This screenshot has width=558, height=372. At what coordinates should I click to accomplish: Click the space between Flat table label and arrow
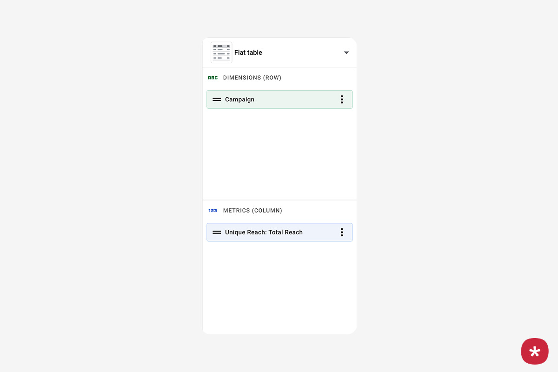click(302, 53)
